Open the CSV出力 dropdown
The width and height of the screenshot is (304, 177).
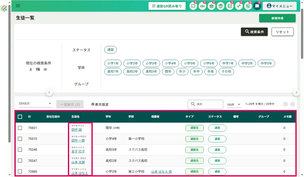[x=35, y=104]
